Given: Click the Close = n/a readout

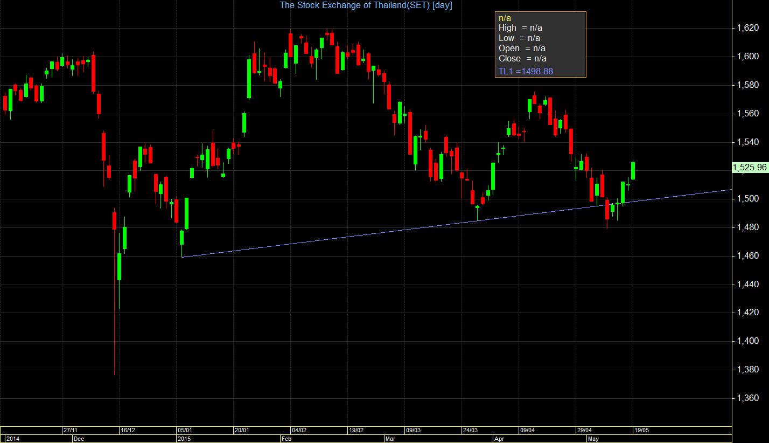Looking at the screenshot, I should [522, 59].
